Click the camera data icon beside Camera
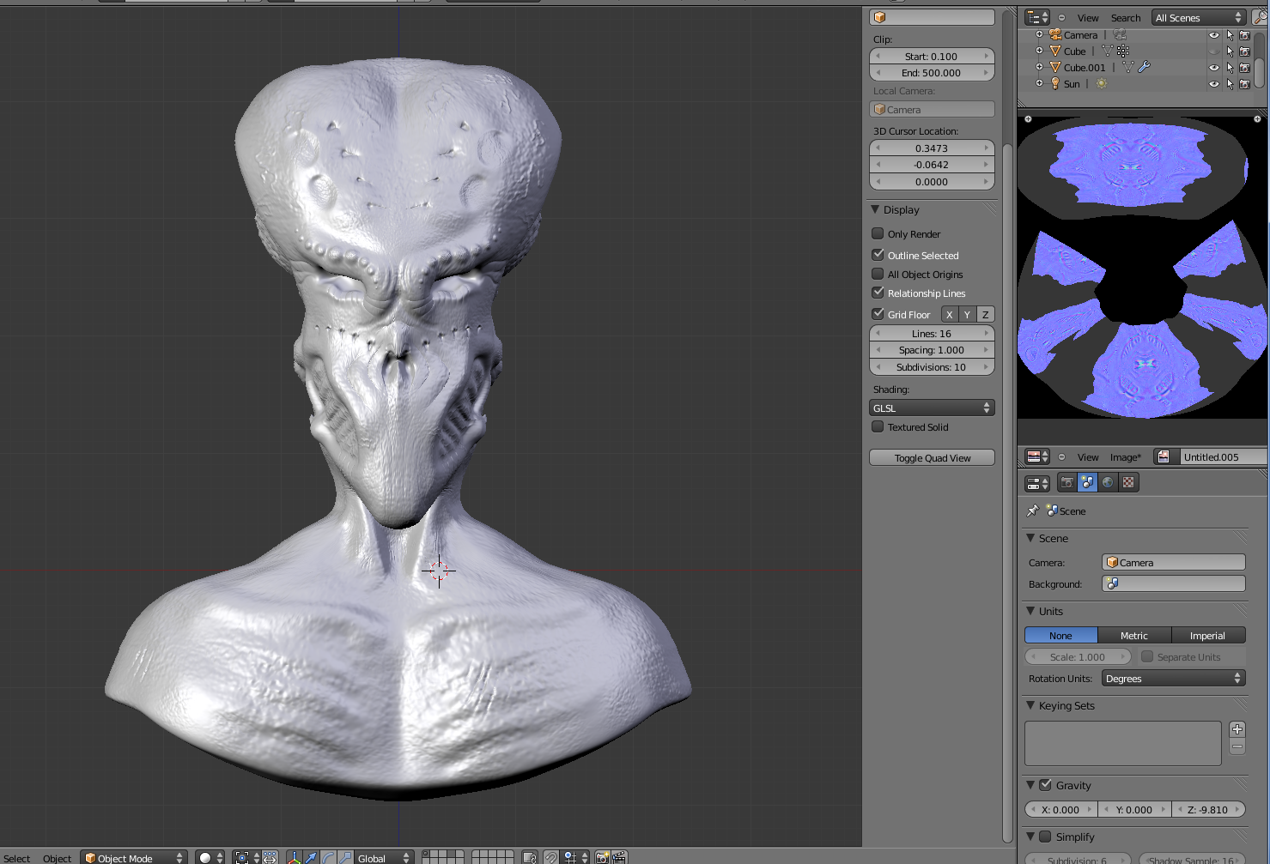Image resolution: width=1270 pixels, height=864 pixels. point(1120,34)
